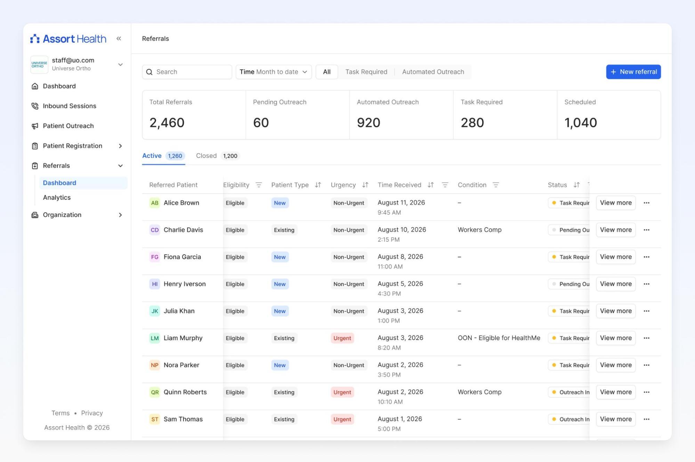The width and height of the screenshot is (695, 462).
Task: Collapse the sidebar with double-chevron icon
Action: (x=119, y=39)
